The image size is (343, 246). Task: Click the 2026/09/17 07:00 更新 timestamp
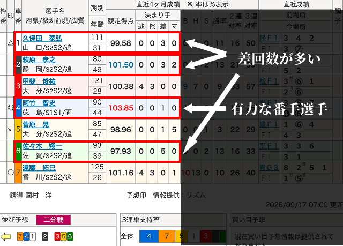click(x=304, y=205)
